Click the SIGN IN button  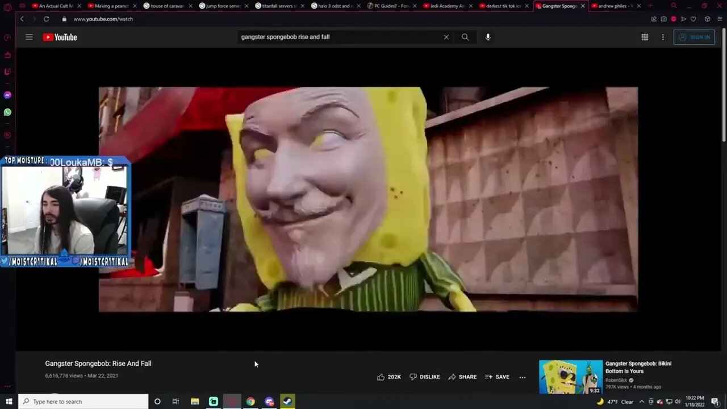coord(694,37)
